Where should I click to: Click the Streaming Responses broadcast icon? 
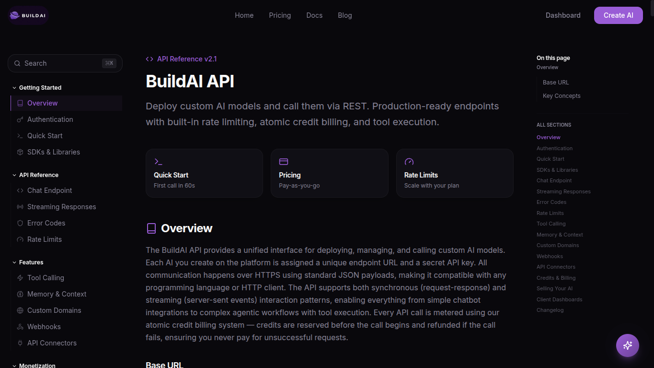20,207
